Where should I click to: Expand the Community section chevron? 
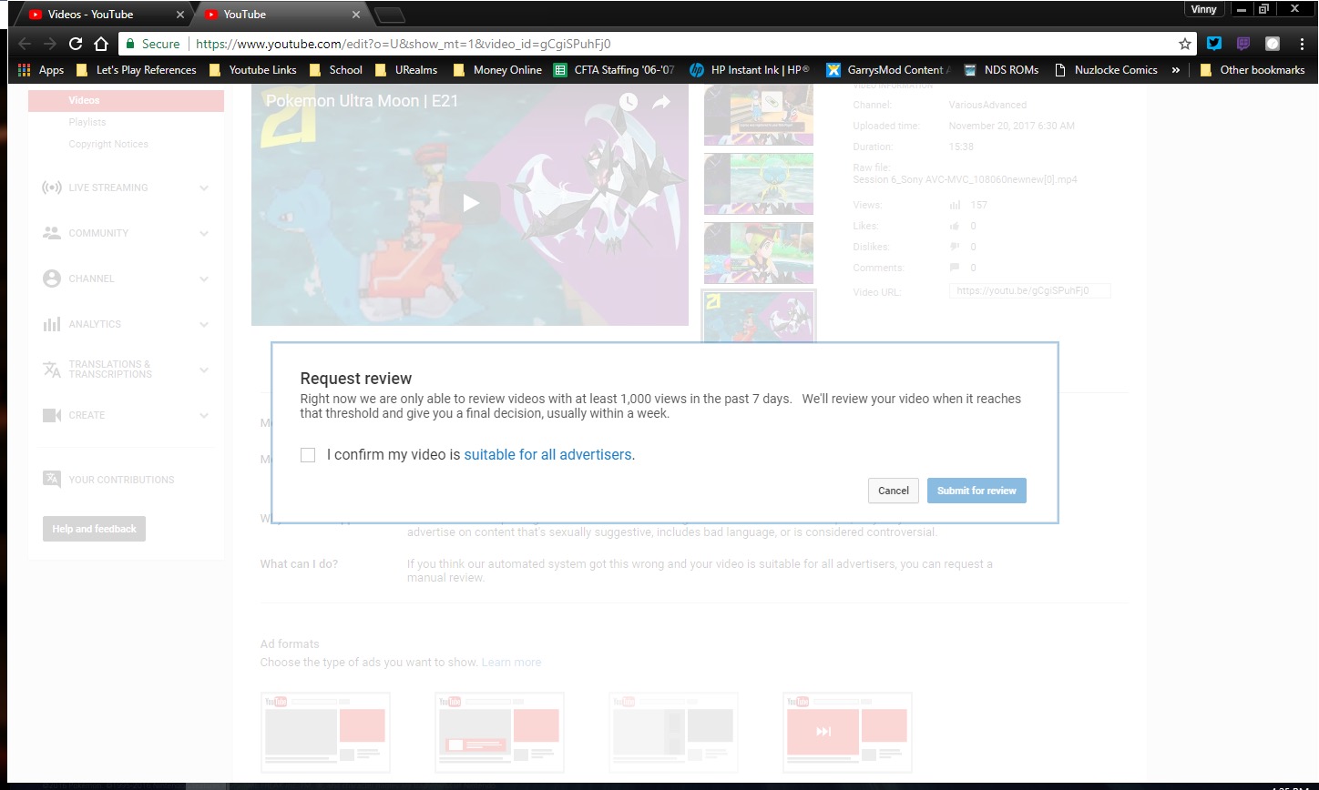pos(204,233)
